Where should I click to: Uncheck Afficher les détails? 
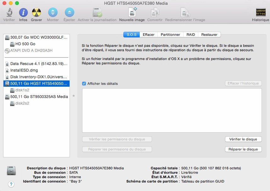point(83,84)
